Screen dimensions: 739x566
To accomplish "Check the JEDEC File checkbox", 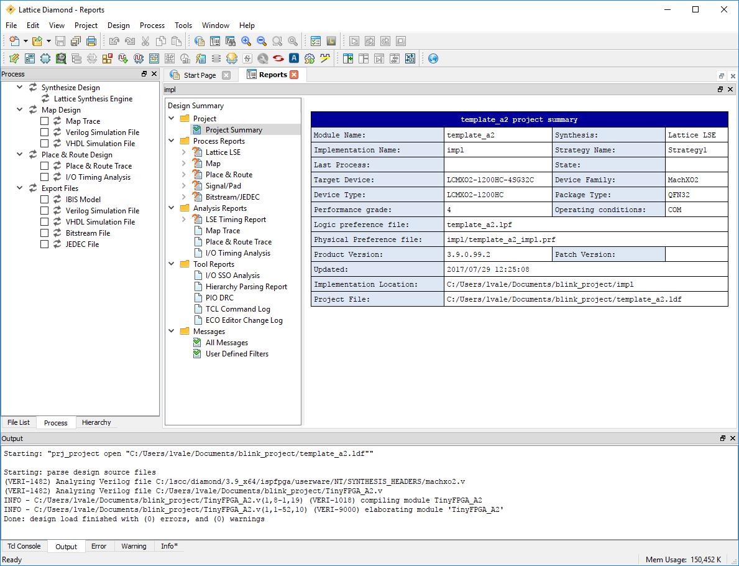I will pos(44,244).
